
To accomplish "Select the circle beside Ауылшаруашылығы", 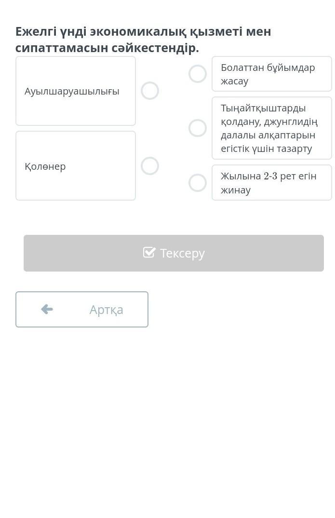I will (x=150, y=91).
